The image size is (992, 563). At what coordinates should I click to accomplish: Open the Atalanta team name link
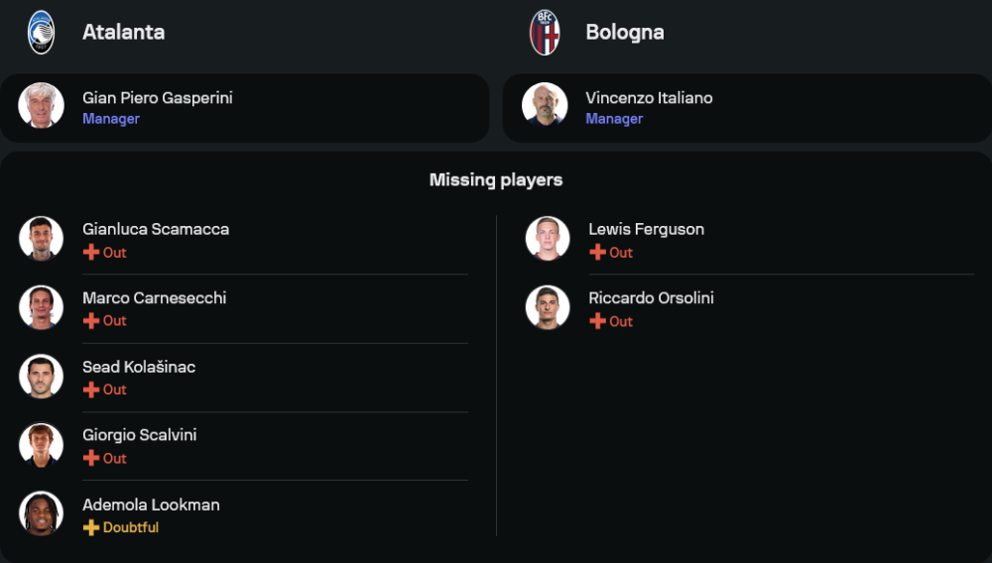(123, 32)
